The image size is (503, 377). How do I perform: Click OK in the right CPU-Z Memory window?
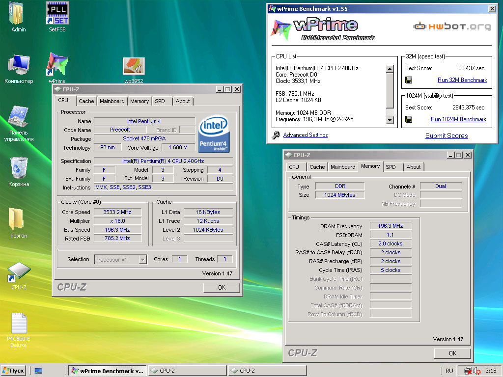click(x=452, y=353)
